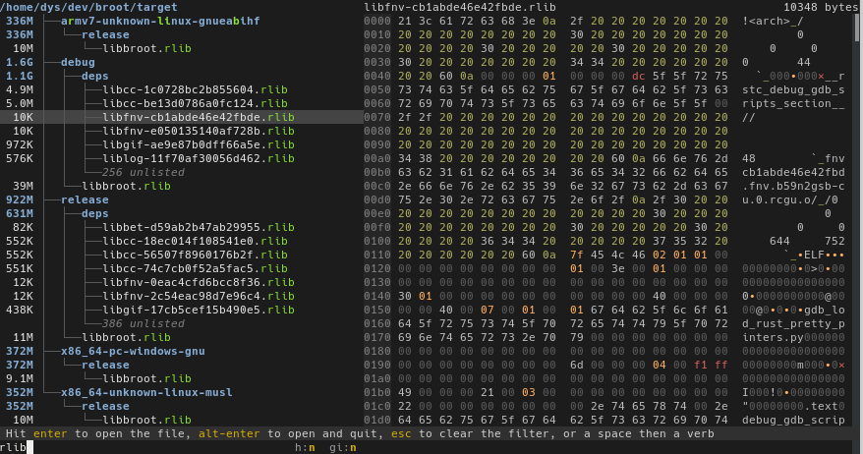Viewport: 863px width, 454px height.
Task: Select libgif-ae9e87b0dff66a5e.rlib file
Action: tap(199, 144)
